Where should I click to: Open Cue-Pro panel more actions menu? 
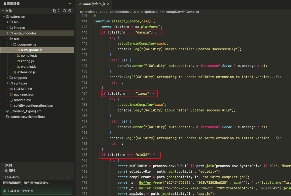pos(68,177)
